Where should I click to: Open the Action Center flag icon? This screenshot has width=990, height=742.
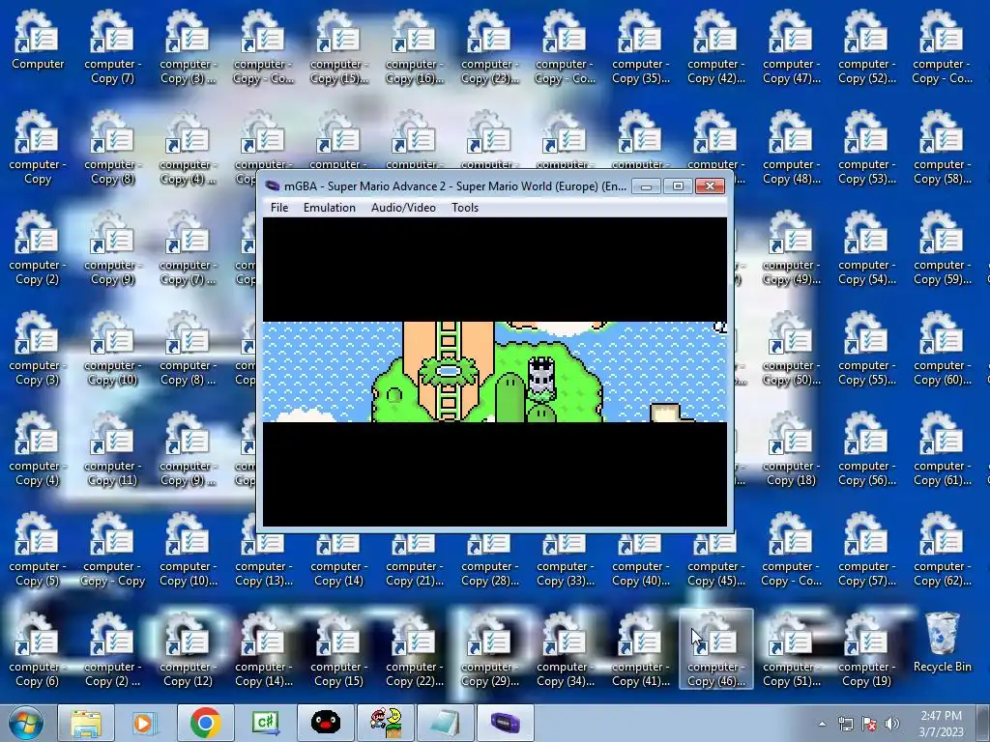tap(869, 724)
